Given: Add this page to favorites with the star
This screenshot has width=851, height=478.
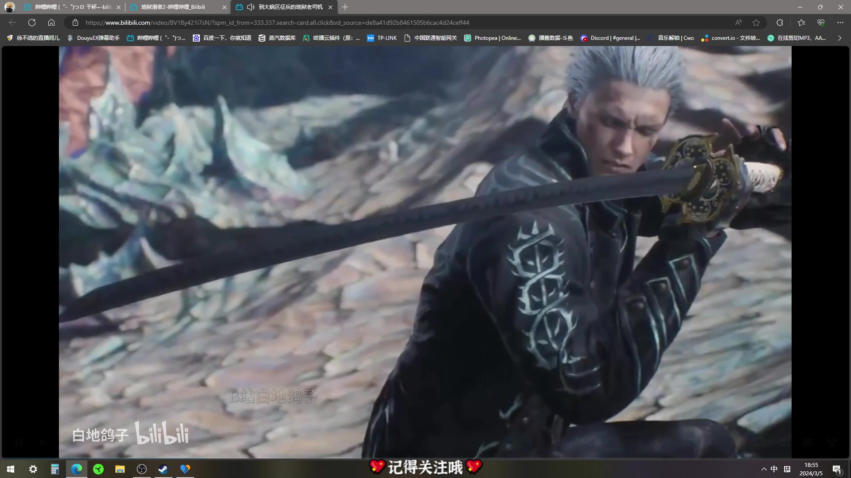Looking at the screenshot, I should pyautogui.click(x=756, y=23).
